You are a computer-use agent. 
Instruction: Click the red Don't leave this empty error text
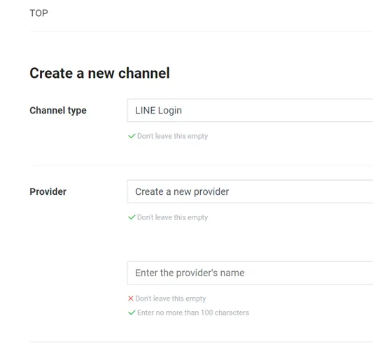[x=171, y=299]
